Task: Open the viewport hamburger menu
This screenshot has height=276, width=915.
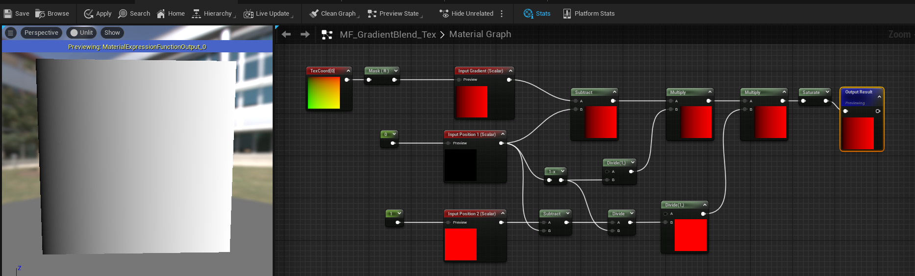Action: (x=10, y=33)
